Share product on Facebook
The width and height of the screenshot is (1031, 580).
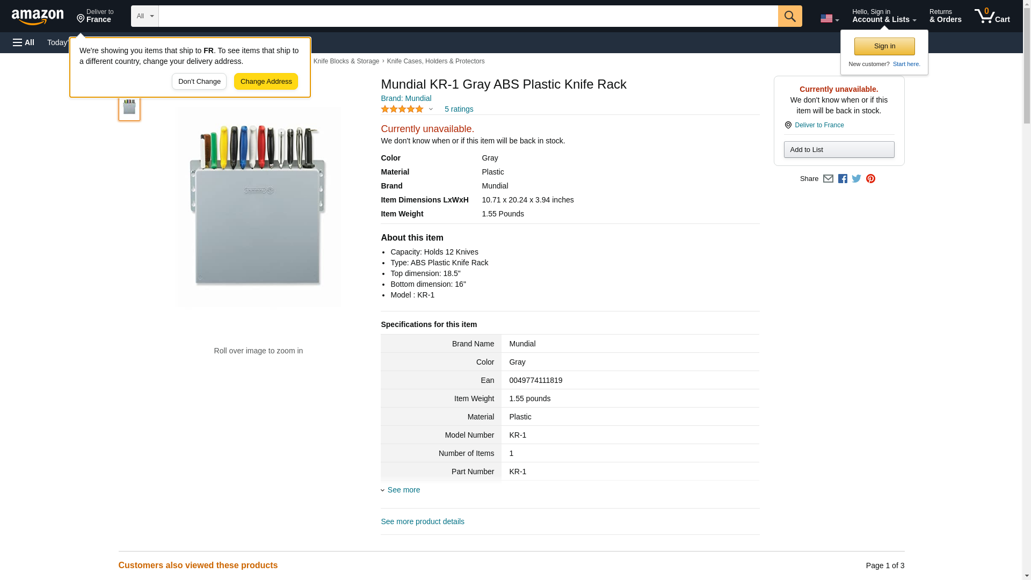coord(843,179)
